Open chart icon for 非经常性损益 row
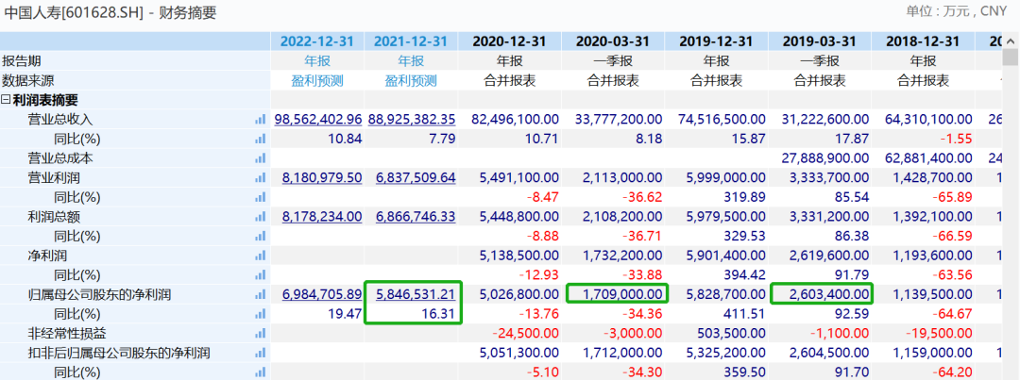 (x=261, y=334)
